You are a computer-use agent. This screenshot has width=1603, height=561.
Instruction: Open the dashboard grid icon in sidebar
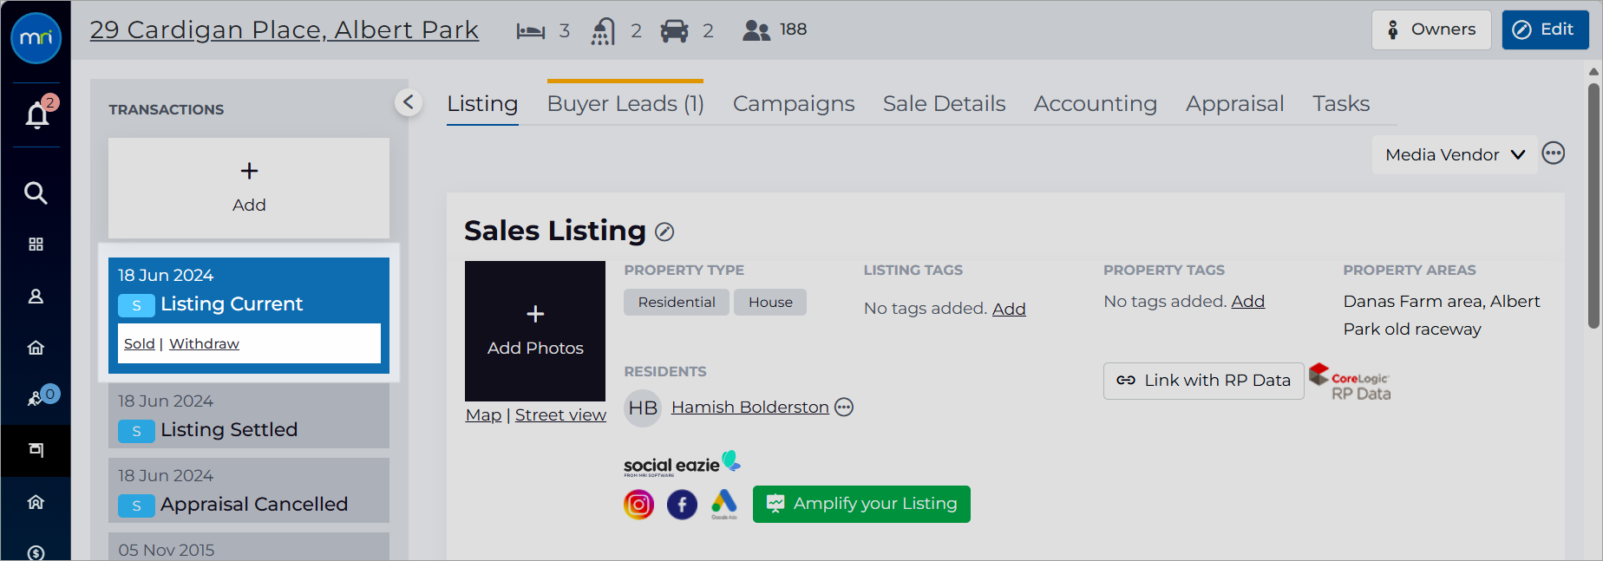pyautogui.click(x=36, y=245)
